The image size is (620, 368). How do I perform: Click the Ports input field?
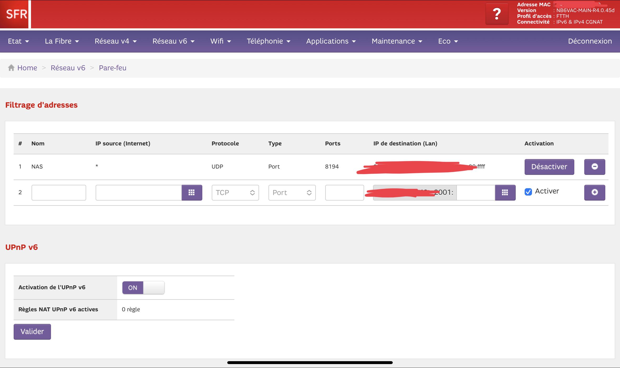point(344,193)
